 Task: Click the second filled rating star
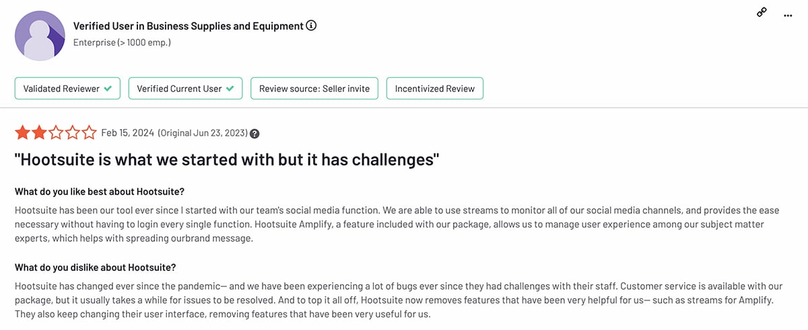coord(39,132)
